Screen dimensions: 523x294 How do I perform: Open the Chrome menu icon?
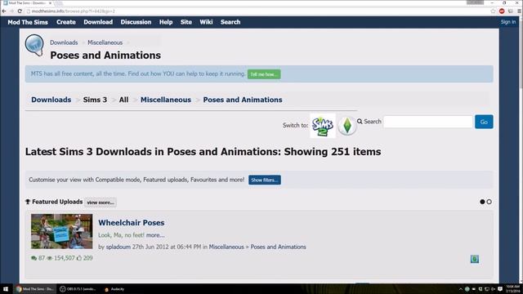[x=519, y=11]
